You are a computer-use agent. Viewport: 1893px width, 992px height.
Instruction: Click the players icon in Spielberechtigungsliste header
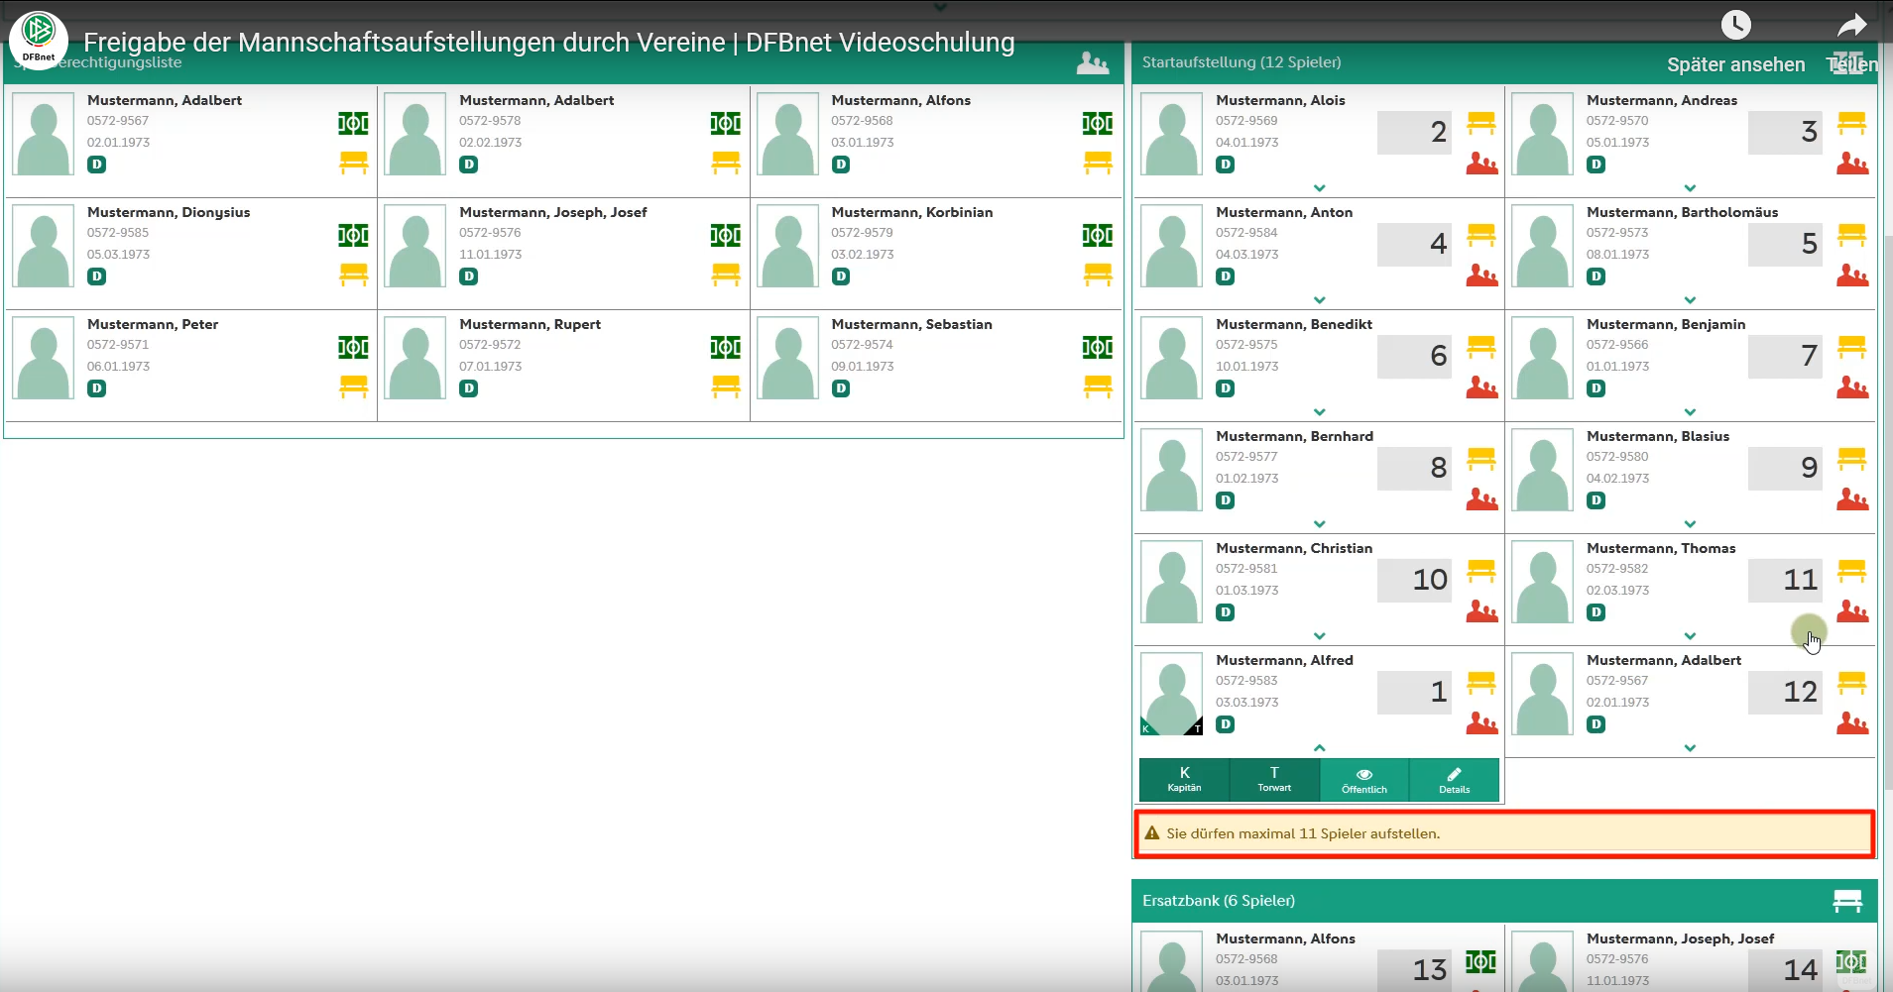pos(1092,62)
